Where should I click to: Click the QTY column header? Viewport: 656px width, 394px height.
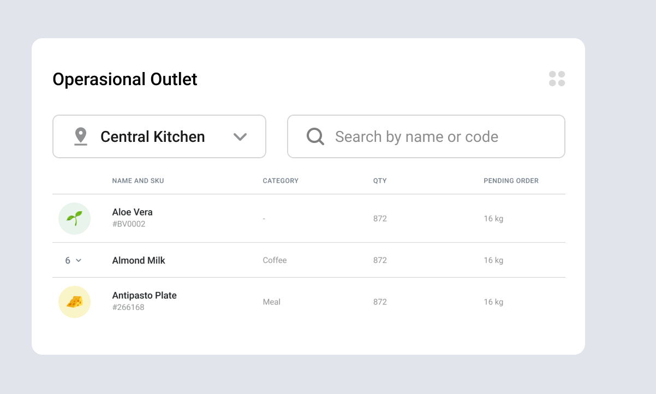coord(380,181)
